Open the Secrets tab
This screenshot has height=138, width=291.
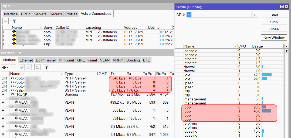coord(56,14)
